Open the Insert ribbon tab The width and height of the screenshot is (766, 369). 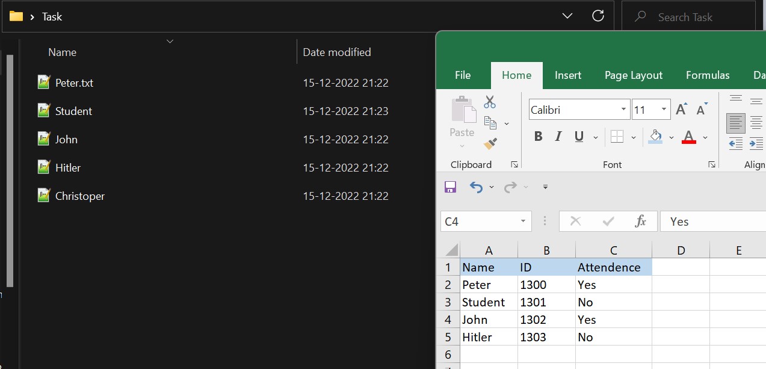point(567,75)
